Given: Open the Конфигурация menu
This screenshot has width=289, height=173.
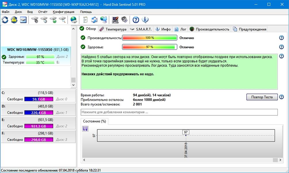Looking at the screenshot, I should [x=64, y=12].
